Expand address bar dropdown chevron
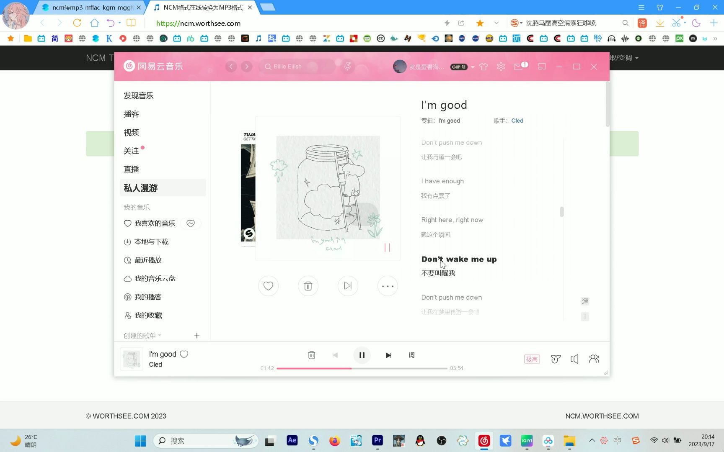The height and width of the screenshot is (452, 724). point(496,23)
